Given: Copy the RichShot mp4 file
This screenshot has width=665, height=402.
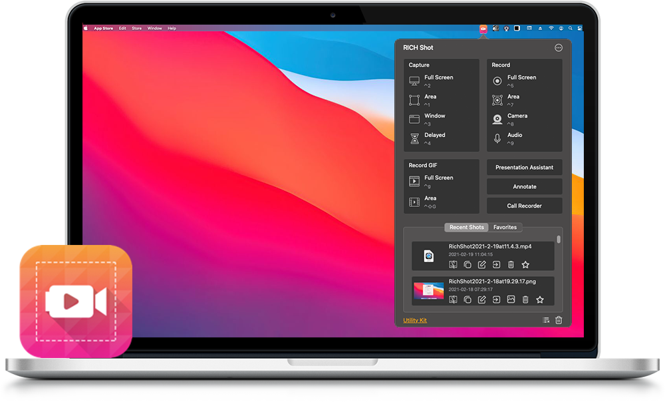Looking at the screenshot, I should point(467,264).
